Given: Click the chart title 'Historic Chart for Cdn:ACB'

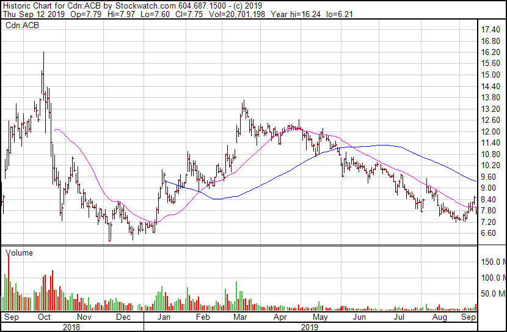Looking at the screenshot, I should click(x=52, y=6).
